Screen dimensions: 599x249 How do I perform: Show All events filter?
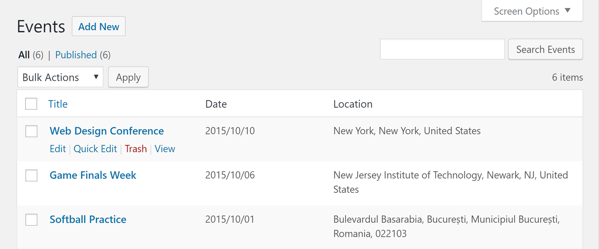point(24,55)
